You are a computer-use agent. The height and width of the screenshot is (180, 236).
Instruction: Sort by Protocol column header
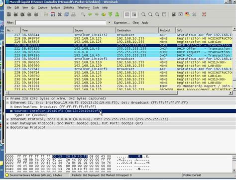click(x=167, y=30)
